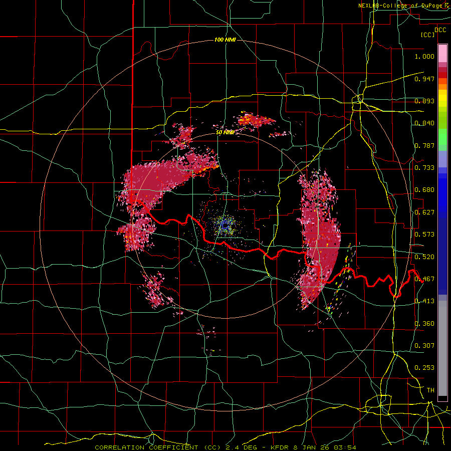This screenshot has height=451, width=451.
Task: Click the Correlation Coefficient KFDR caption text
Action: [x=225, y=447]
